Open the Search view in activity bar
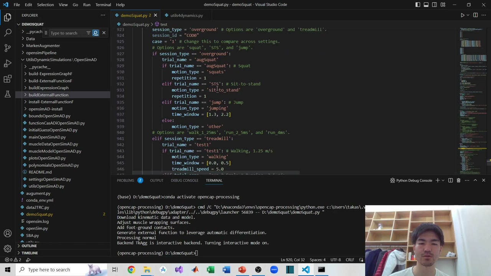491x276 pixels. pos(8,33)
